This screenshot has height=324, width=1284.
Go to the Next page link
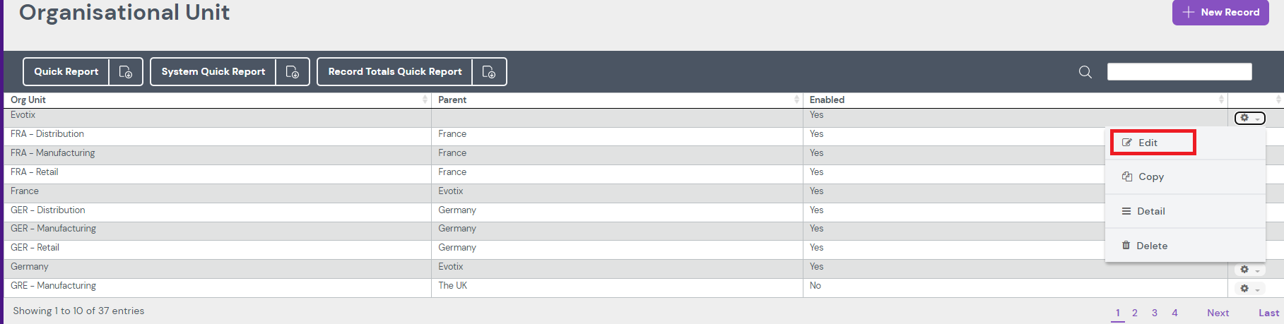pyautogui.click(x=1218, y=313)
